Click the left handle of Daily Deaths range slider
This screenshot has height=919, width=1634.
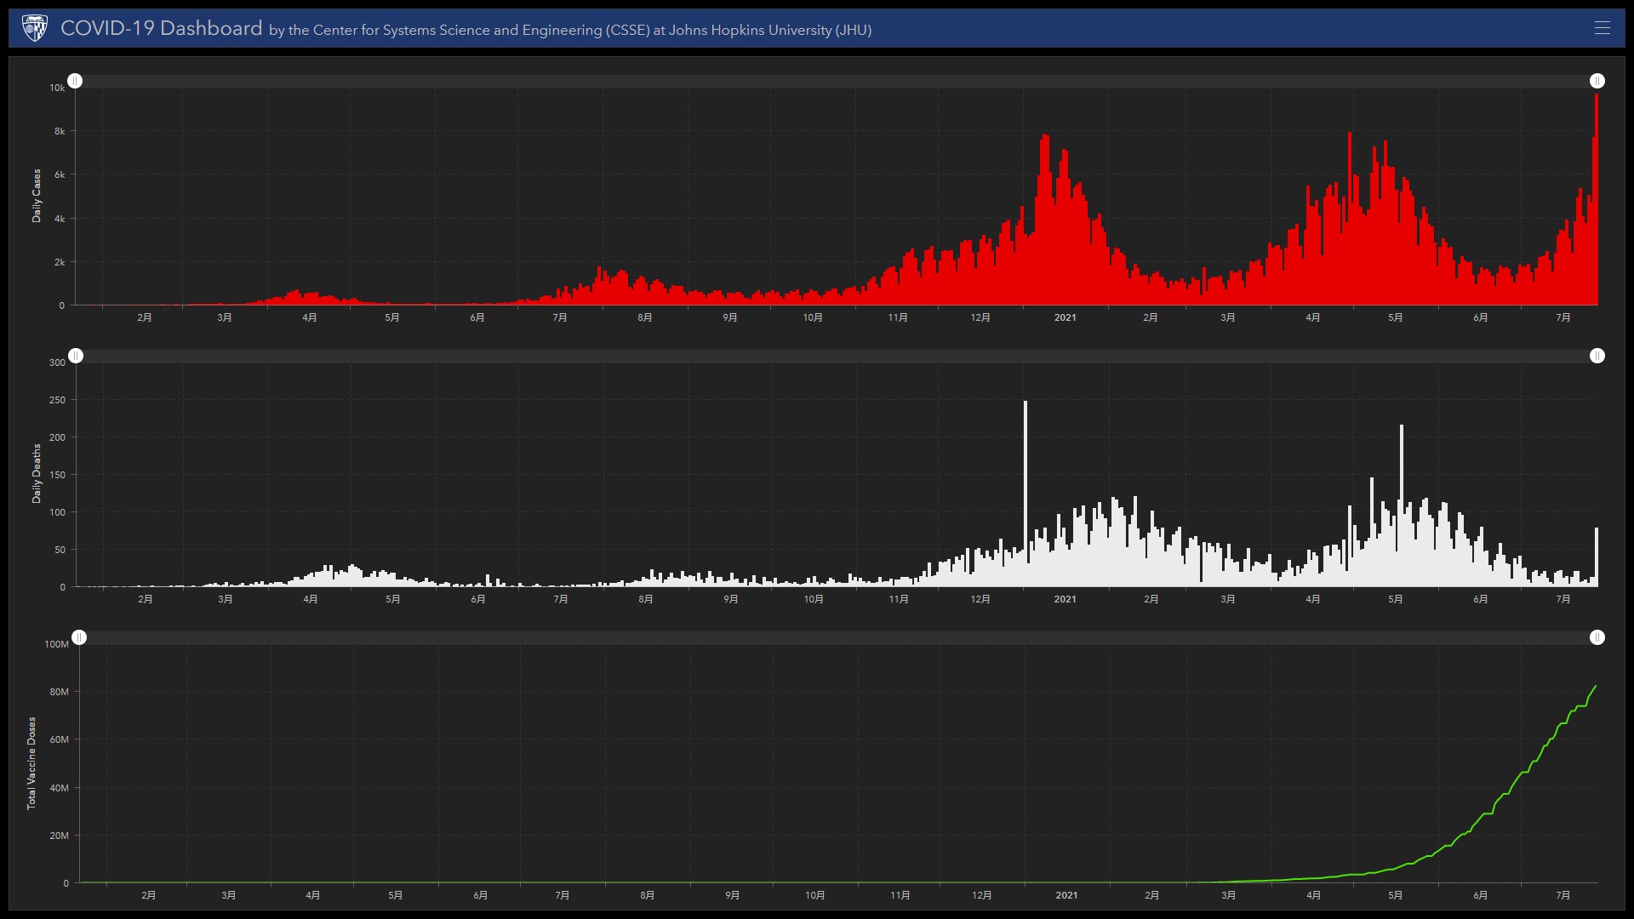(x=76, y=356)
